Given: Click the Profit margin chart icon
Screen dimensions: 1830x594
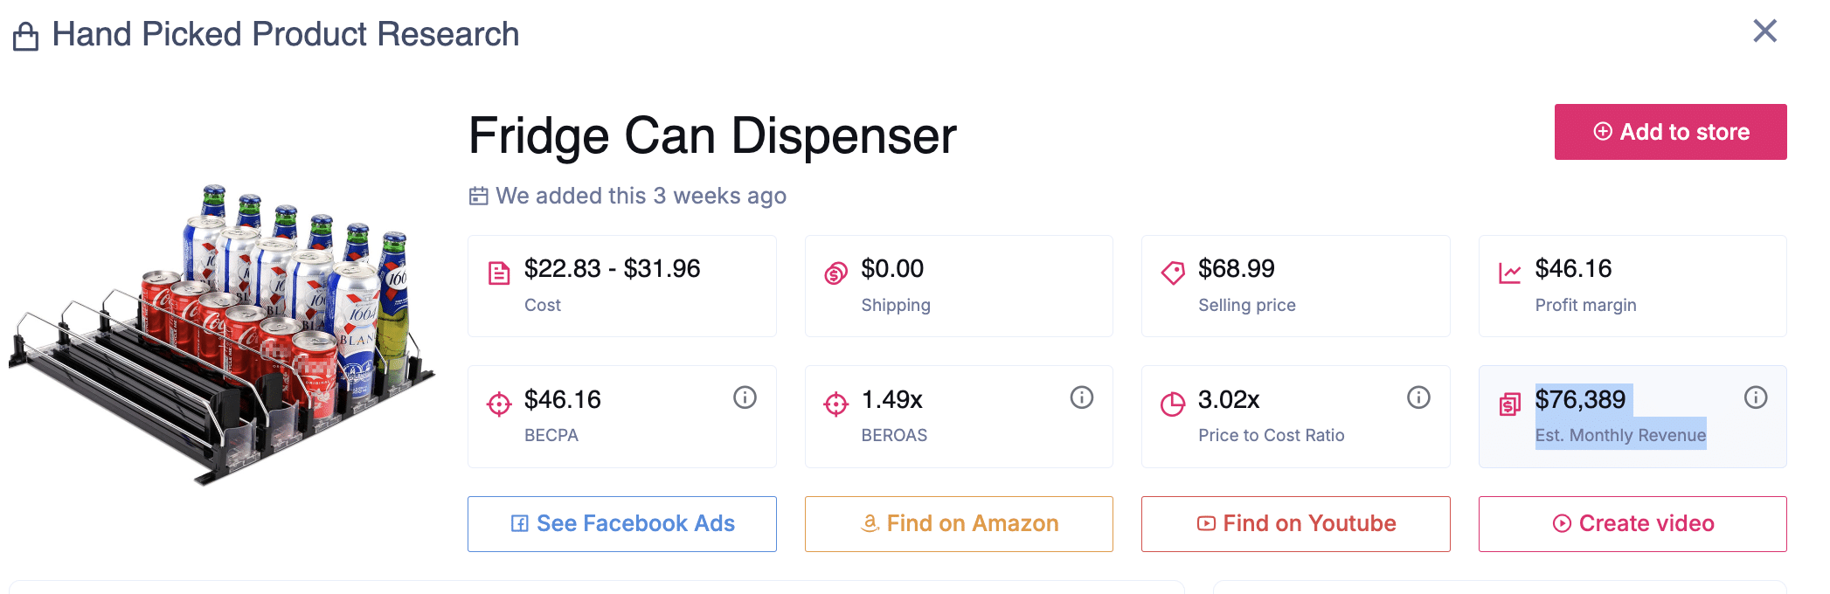Looking at the screenshot, I should pyautogui.click(x=1510, y=273).
